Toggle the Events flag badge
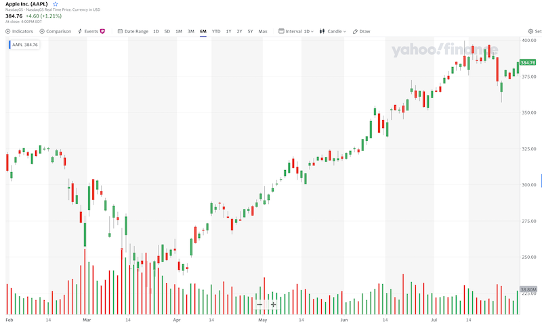The height and width of the screenshot is (328, 542). [102, 31]
